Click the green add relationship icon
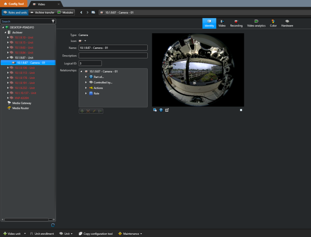Viewport: 311px width, 237px height. pos(82,111)
